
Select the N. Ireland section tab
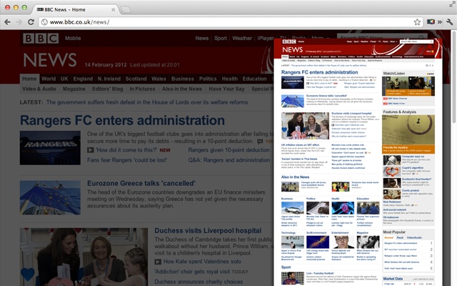click(x=109, y=79)
